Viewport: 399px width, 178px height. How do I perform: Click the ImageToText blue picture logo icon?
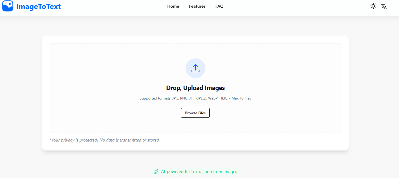pos(8,6)
